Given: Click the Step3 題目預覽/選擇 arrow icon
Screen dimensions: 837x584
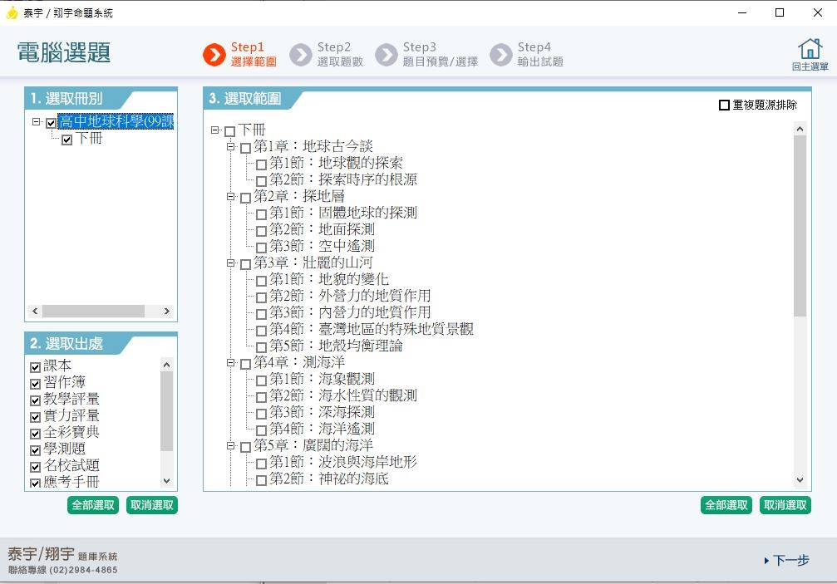Looking at the screenshot, I should tap(386, 54).
